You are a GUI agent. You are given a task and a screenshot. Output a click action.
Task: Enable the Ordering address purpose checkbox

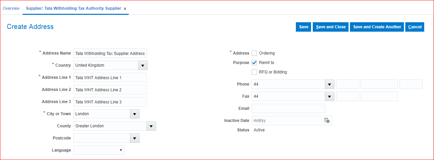254,53
